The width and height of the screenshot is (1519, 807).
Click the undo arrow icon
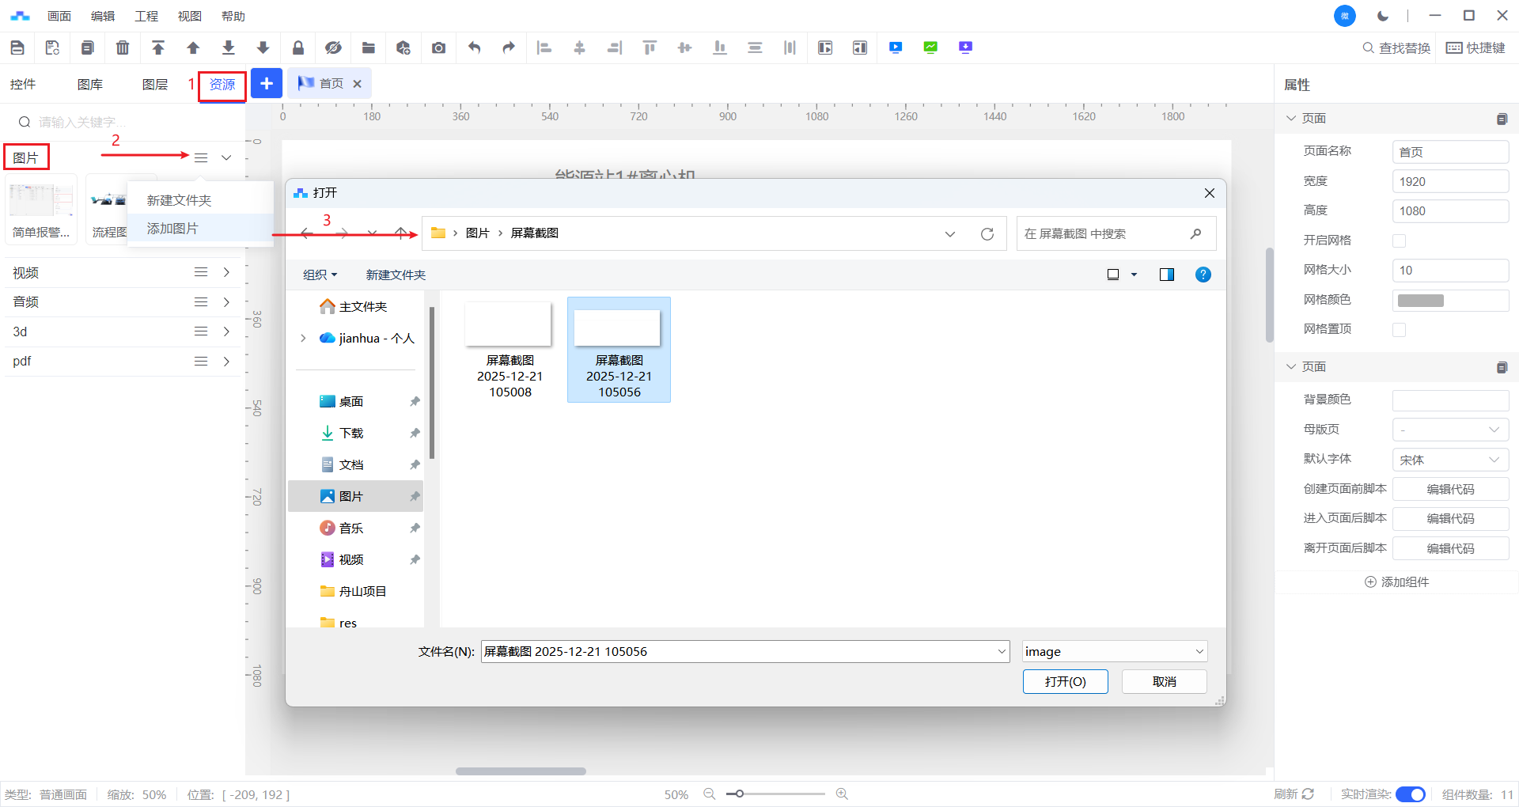coord(474,47)
